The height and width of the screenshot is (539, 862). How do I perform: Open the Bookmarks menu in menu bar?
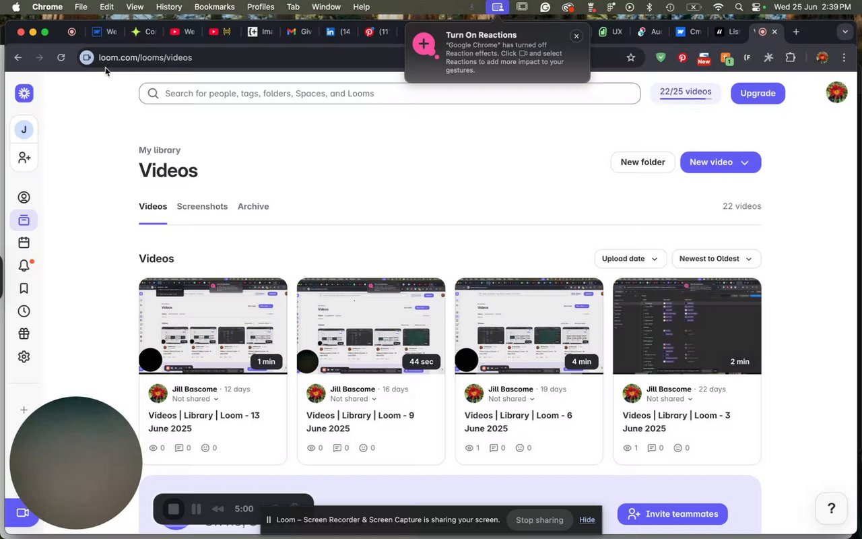[214, 7]
